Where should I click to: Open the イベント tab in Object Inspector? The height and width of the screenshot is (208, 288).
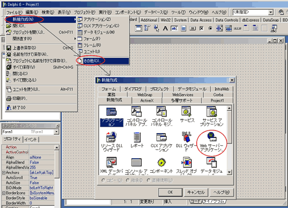[x=31, y=140]
